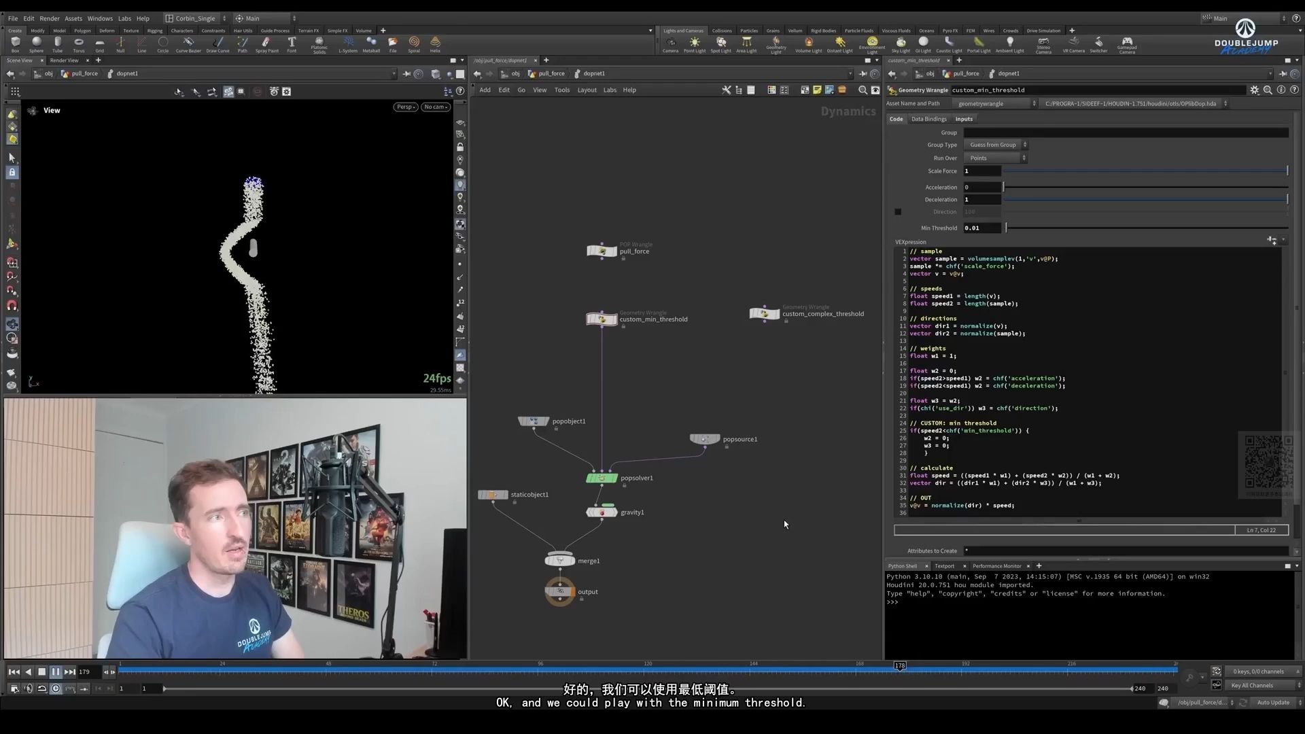Open the Run Over dropdown
The width and height of the screenshot is (1305, 734).
pyautogui.click(x=996, y=158)
